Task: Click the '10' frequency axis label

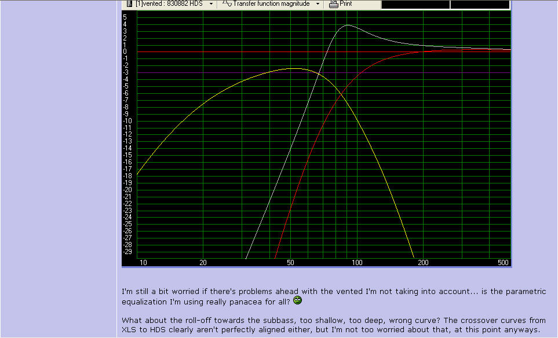Action: coord(143,262)
